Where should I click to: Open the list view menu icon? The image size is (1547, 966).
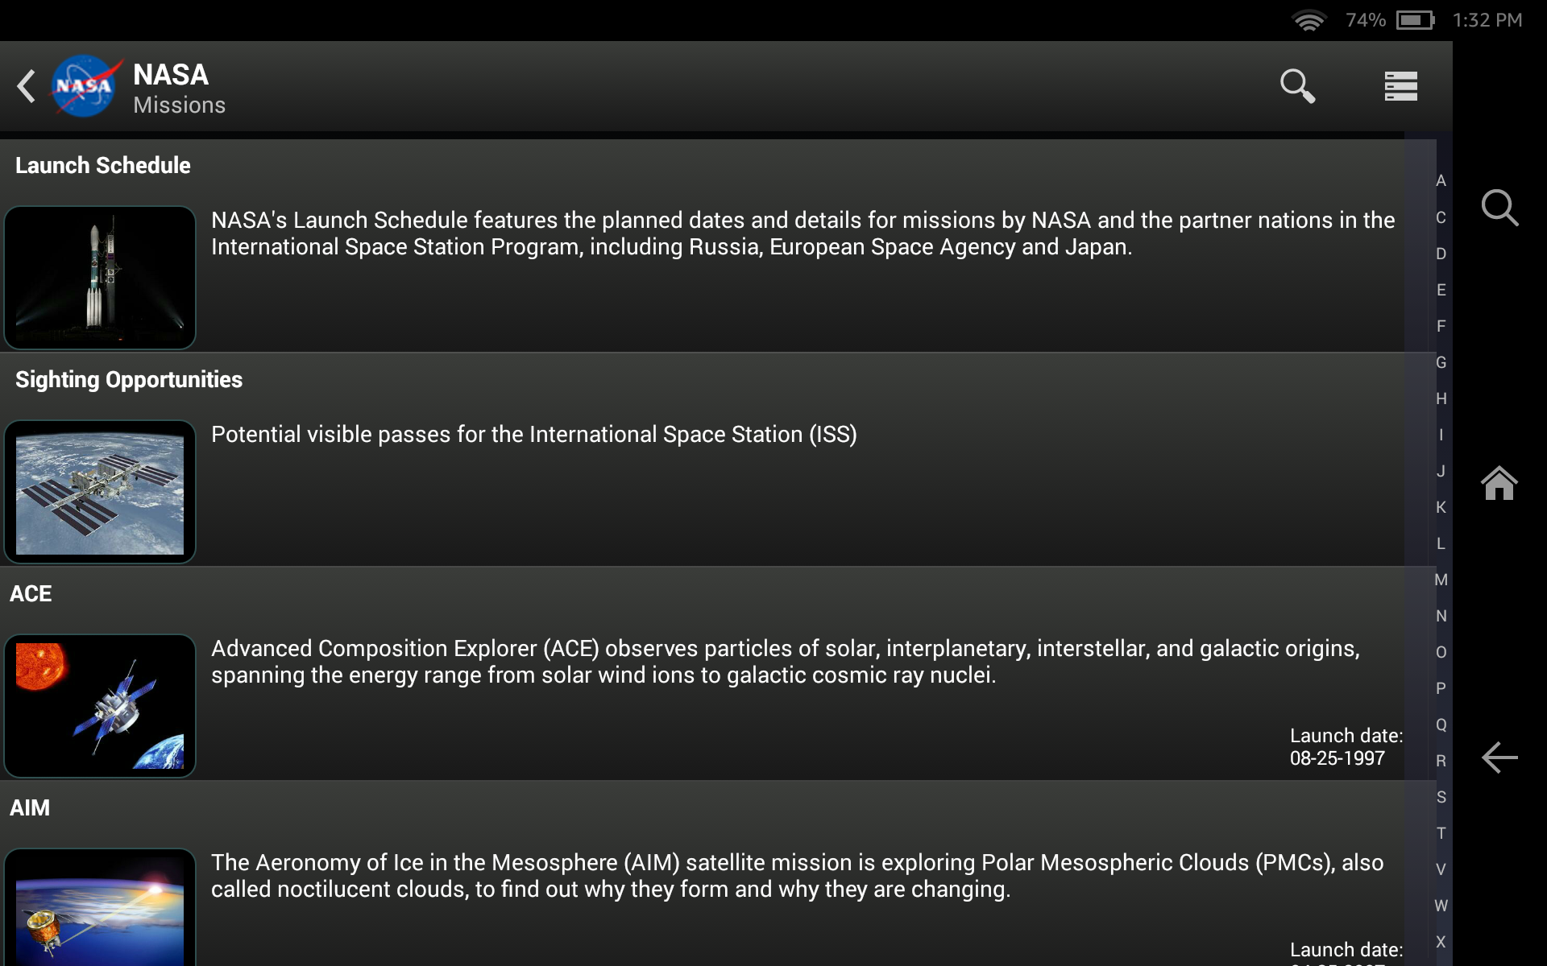pyautogui.click(x=1400, y=86)
